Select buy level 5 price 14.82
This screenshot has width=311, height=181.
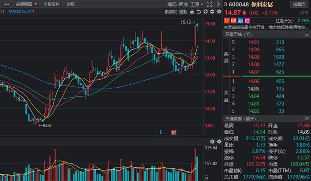click(x=254, y=111)
